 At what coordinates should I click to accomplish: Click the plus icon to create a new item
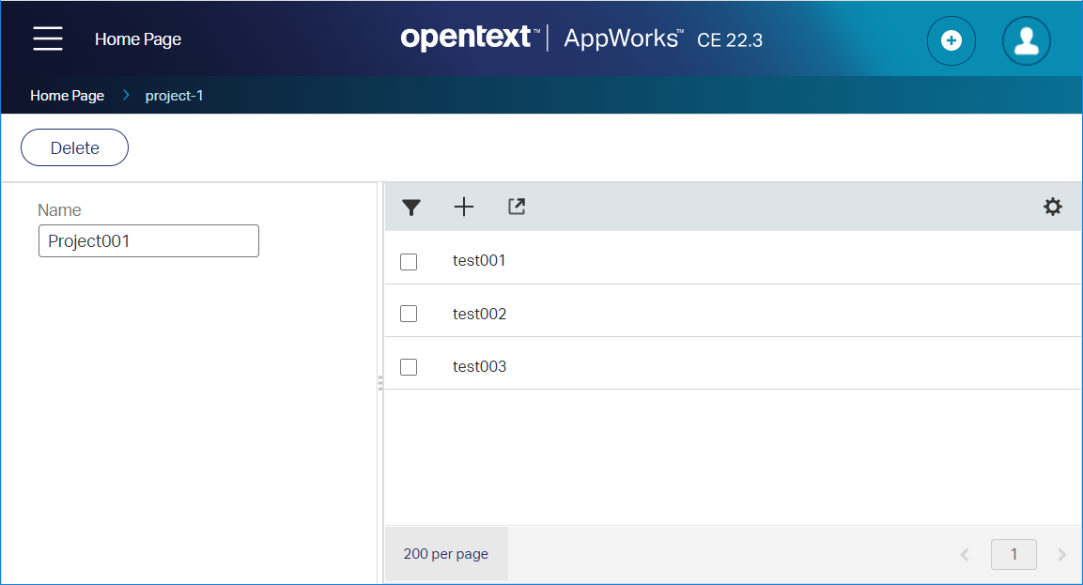click(464, 207)
